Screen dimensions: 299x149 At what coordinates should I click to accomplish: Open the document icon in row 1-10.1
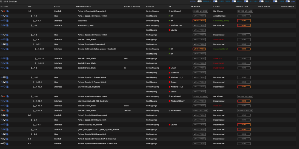(7, 82)
